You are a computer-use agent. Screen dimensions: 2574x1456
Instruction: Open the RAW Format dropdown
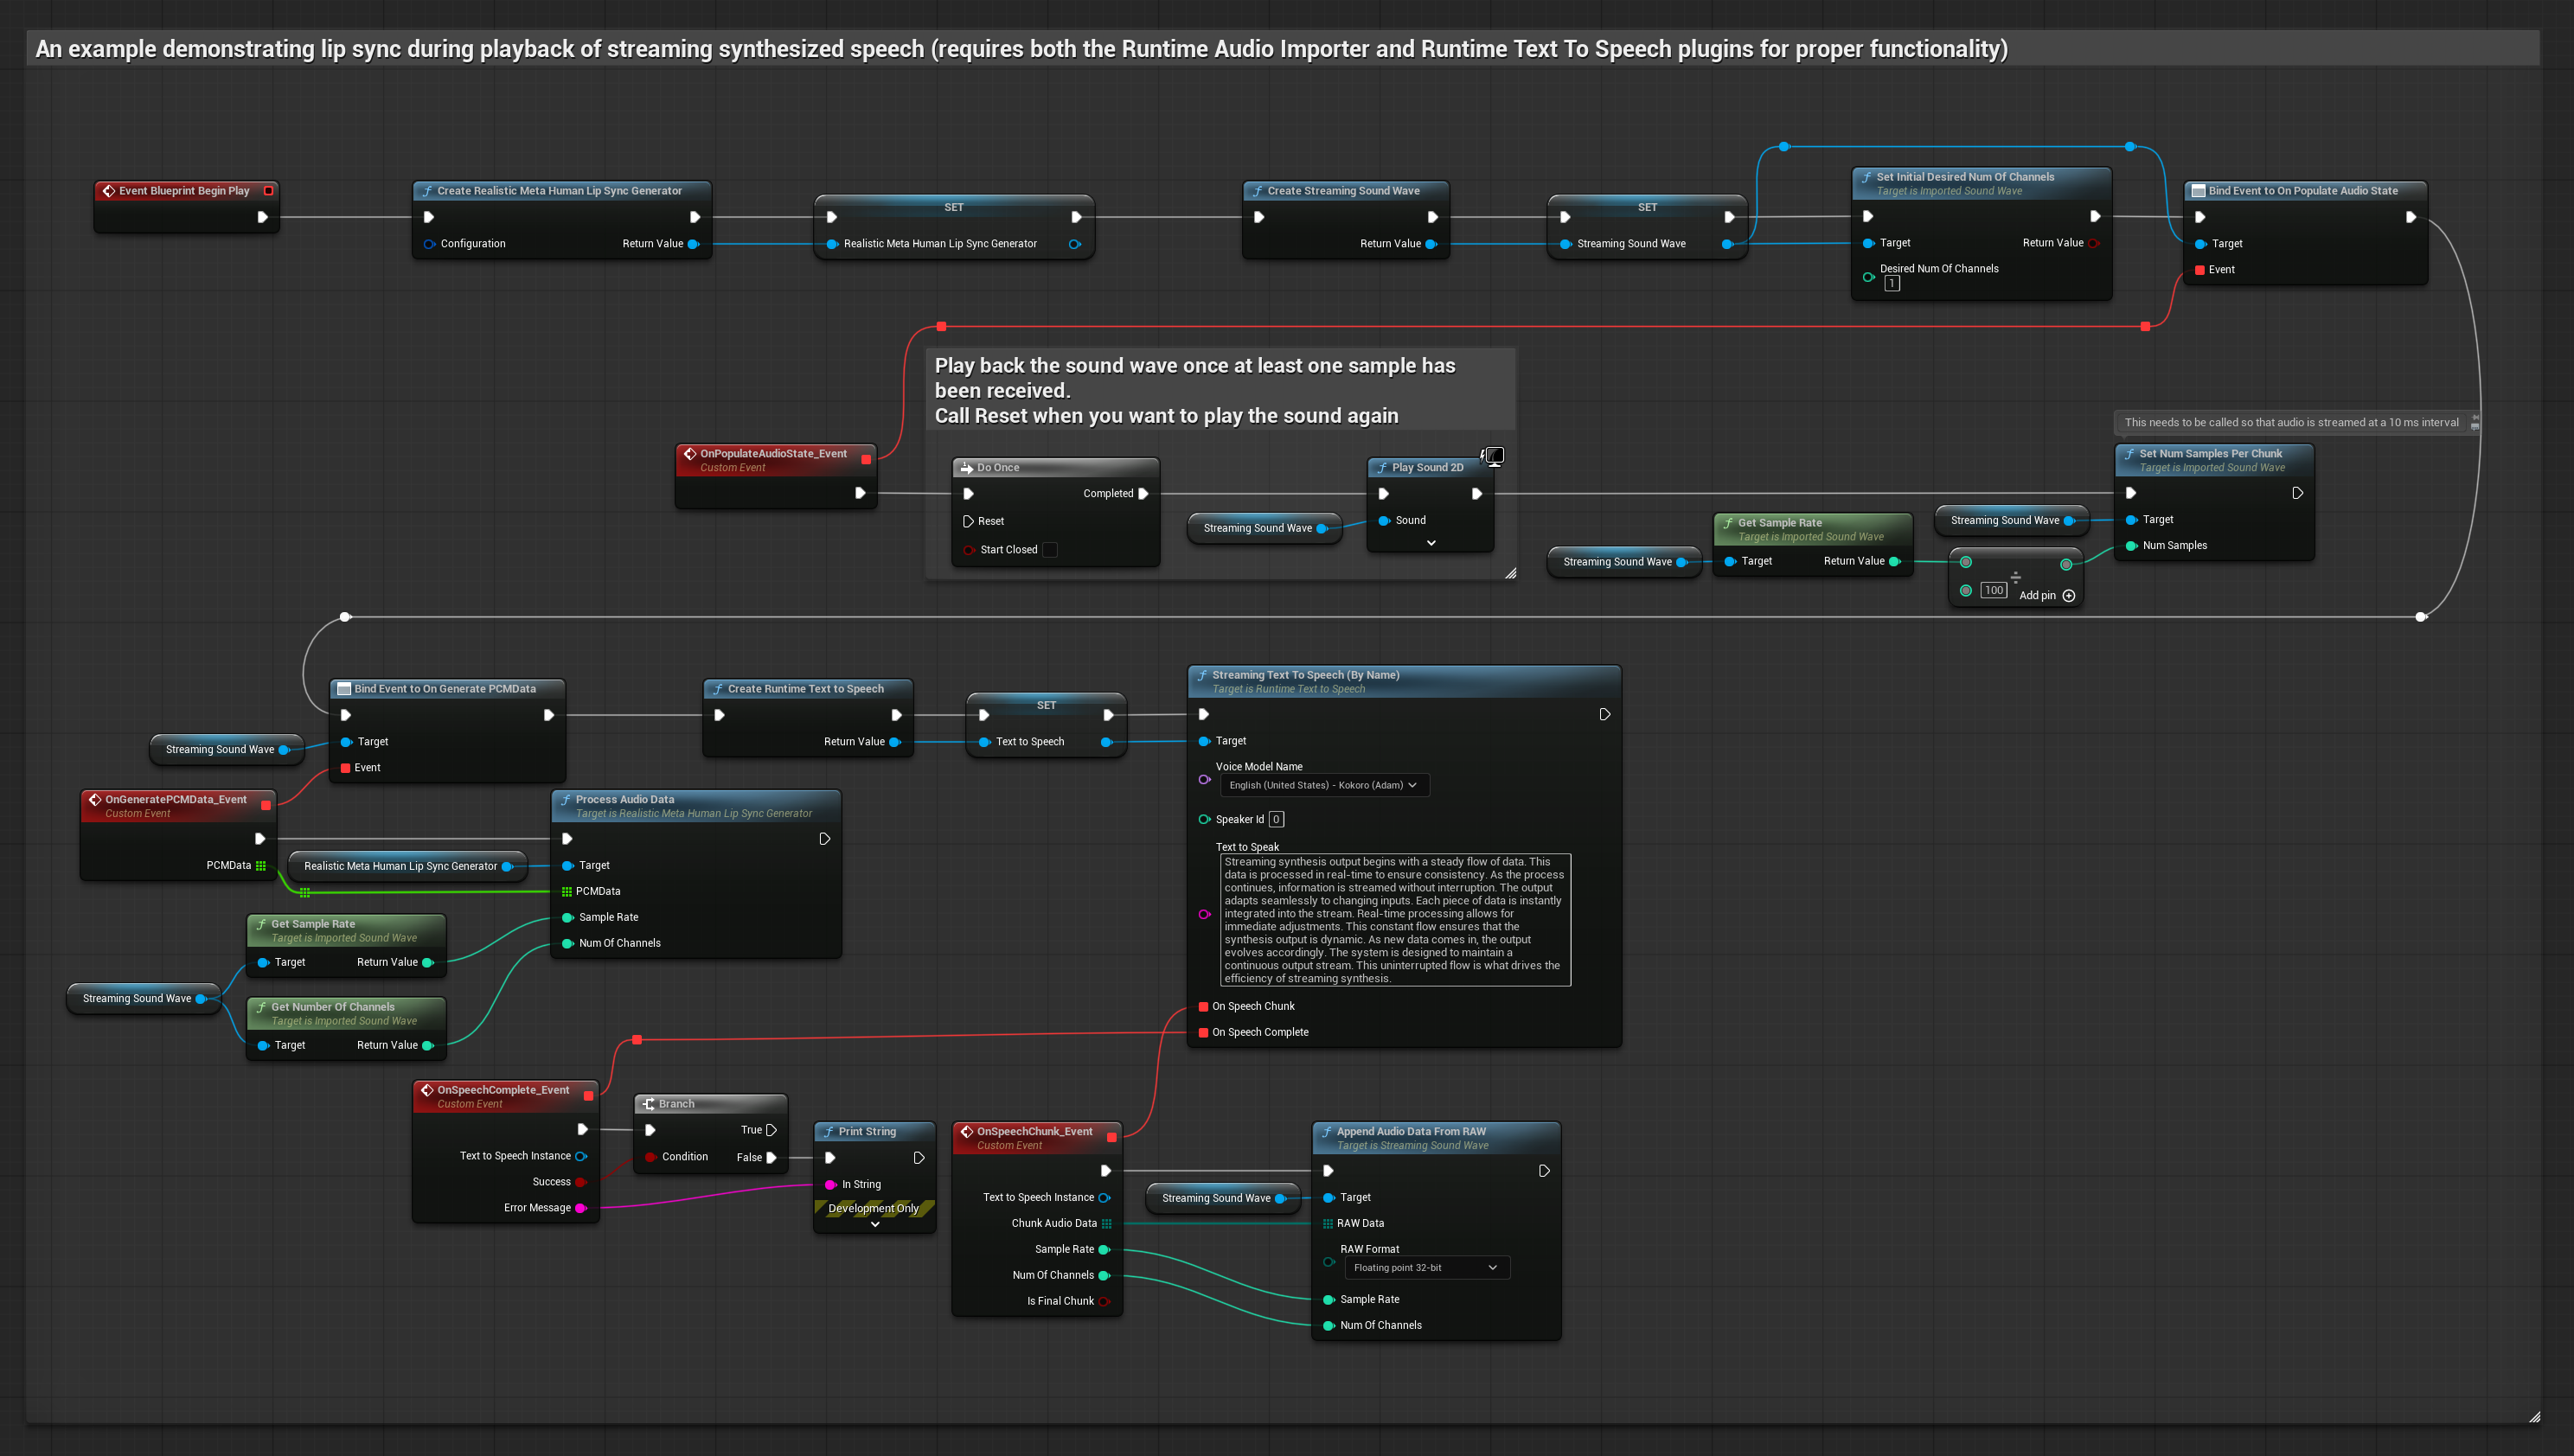(x=1425, y=1267)
